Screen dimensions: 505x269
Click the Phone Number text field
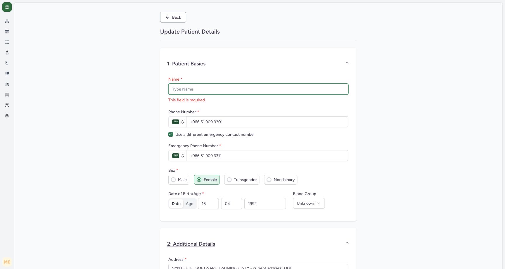click(267, 122)
